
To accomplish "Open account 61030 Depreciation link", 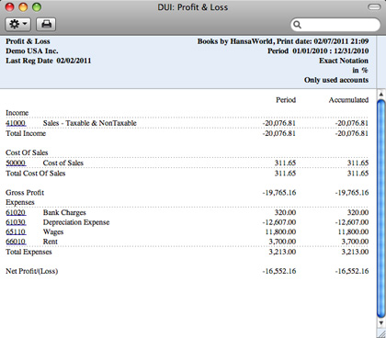I will (x=16, y=222).
